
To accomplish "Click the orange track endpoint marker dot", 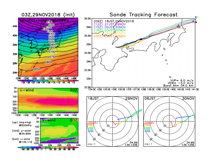I will click(185, 29).
